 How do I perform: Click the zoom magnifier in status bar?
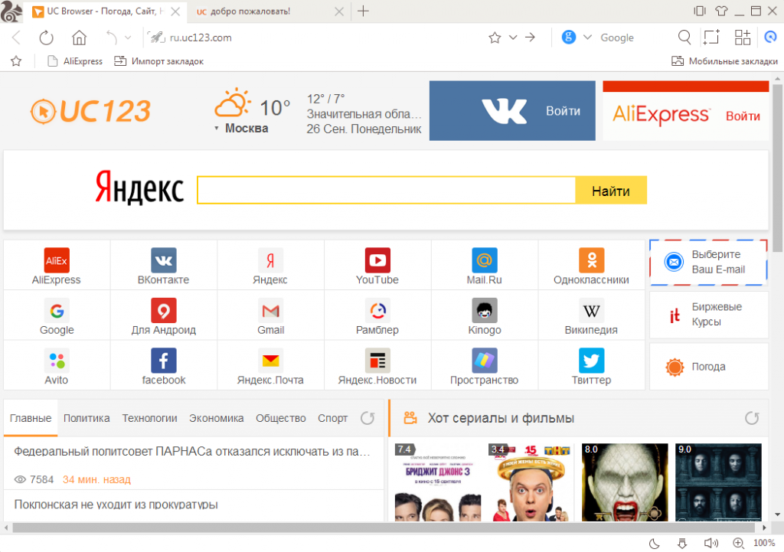[x=739, y=543]
